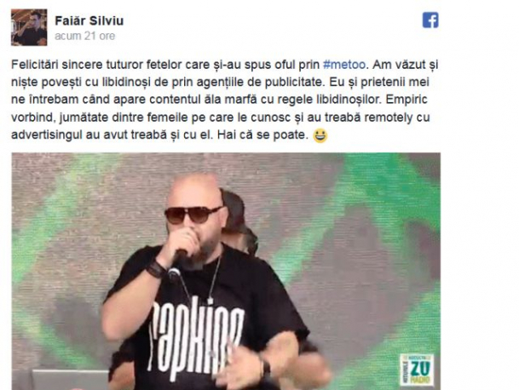This screenshot has height=390, width=519.
Task: Click the 'advertisingul' word in post text
Action: tap(47, 135)
